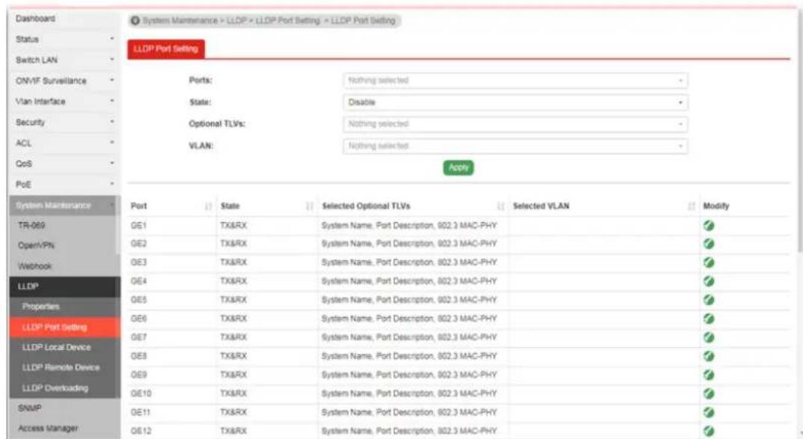Click the optional TLVs text for GE5
Image resolution: width=803 pixels, height=439 pixels.
pyautogui.click(x=409, y=300)
